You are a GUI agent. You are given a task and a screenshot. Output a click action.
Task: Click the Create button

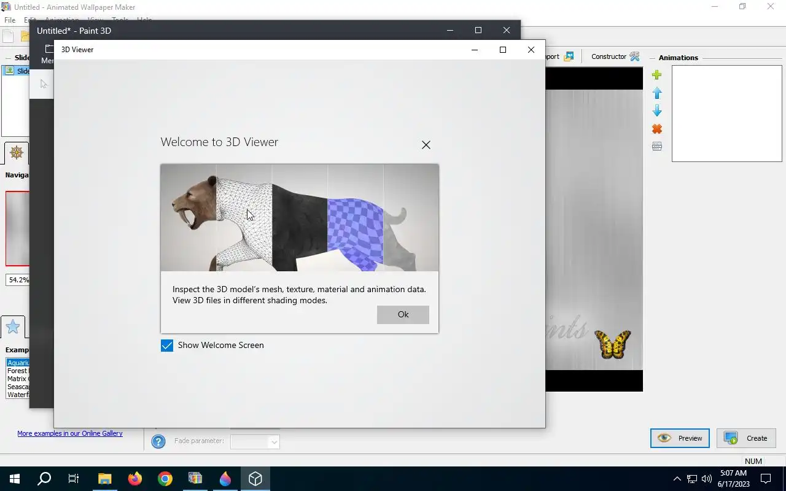746,438
